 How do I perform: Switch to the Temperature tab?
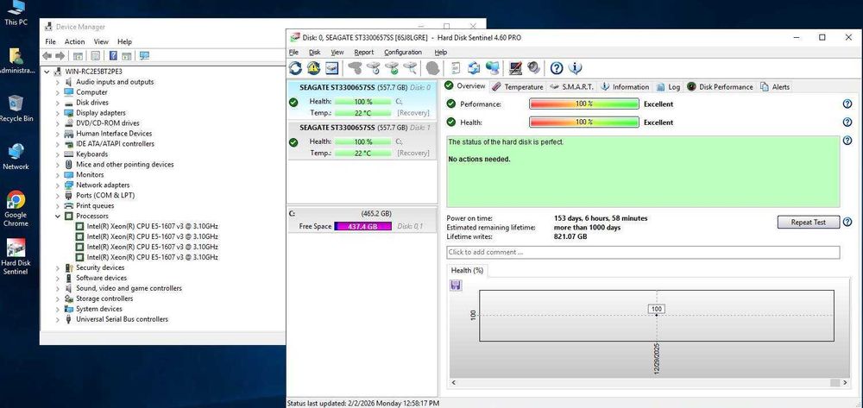[518, 87]
